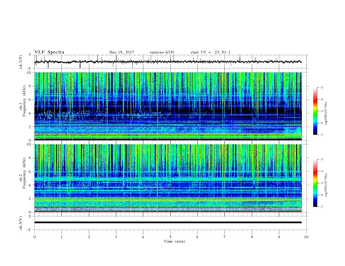The width and height of the screenshot is (345, 266).
Task: Click the "6" tick on the time axis
Action: pyautogui.click(x=197, y=237)
